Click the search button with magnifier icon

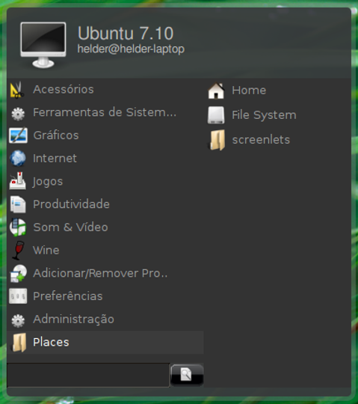tap(187, 375)
